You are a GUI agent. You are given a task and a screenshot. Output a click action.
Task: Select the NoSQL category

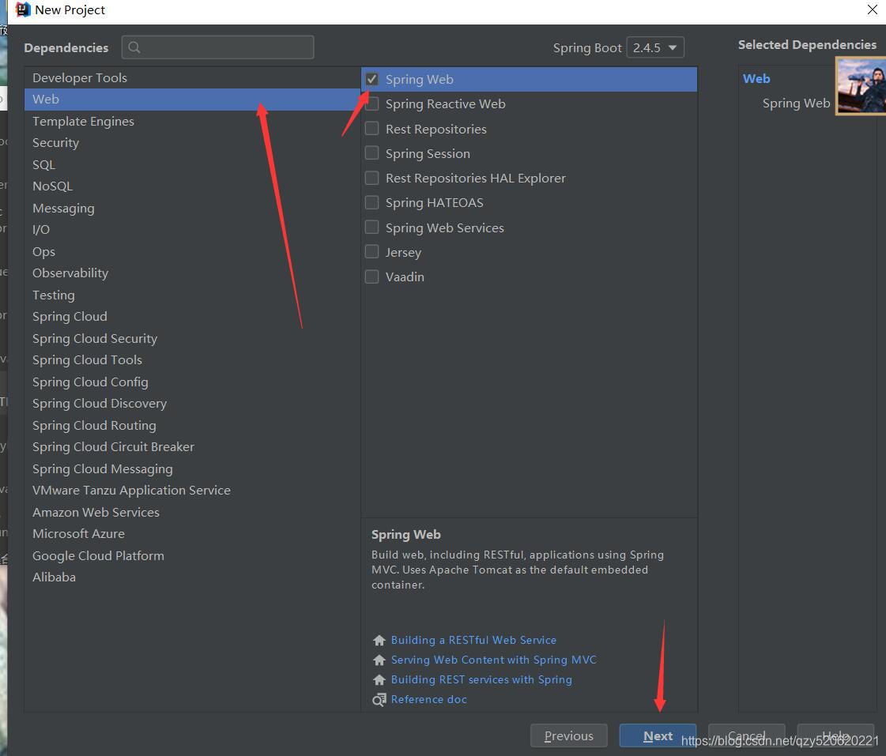click(192, 186)
